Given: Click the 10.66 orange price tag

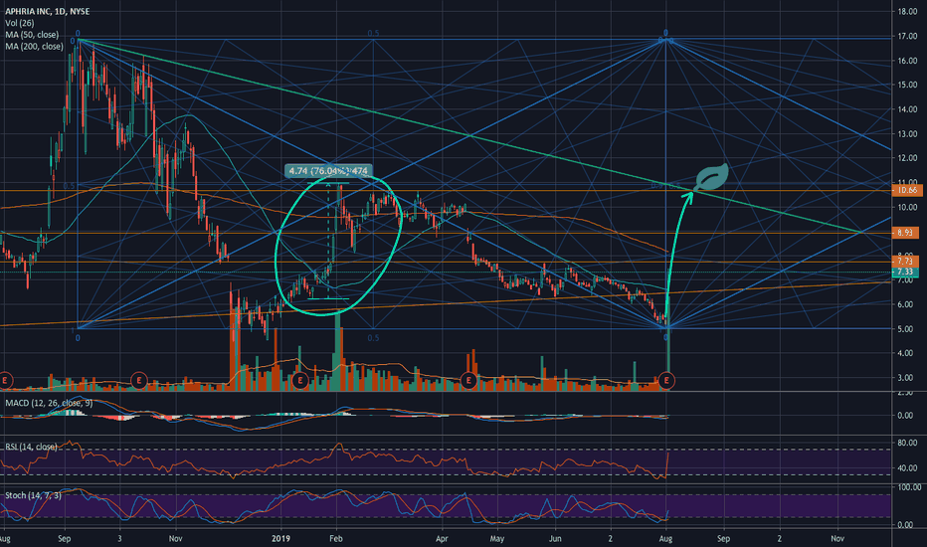Looking at the screenshot, I should pyautogui.click(x=907, y=190).
